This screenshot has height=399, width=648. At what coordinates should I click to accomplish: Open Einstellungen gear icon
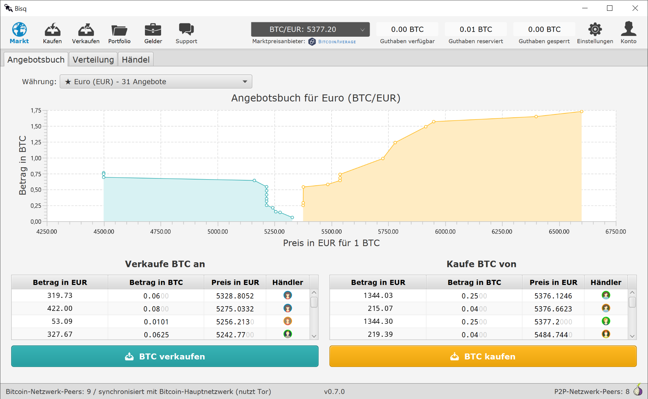tap(595, 30)
